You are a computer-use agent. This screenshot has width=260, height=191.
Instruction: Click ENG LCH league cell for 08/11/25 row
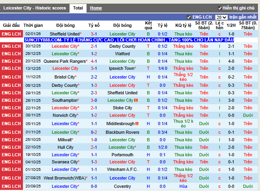pos(11,115)
